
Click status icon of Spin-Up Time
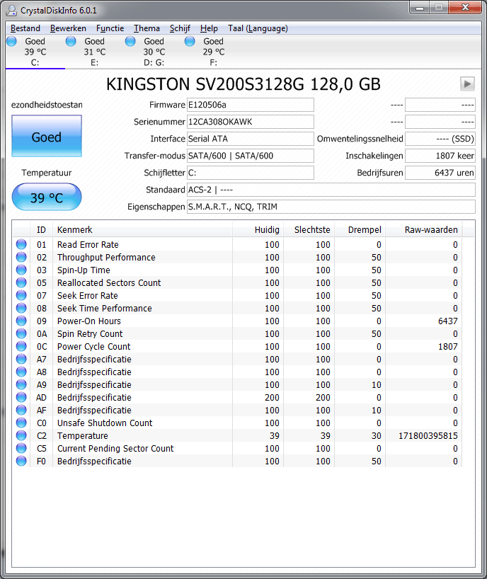tap(21, 270)
